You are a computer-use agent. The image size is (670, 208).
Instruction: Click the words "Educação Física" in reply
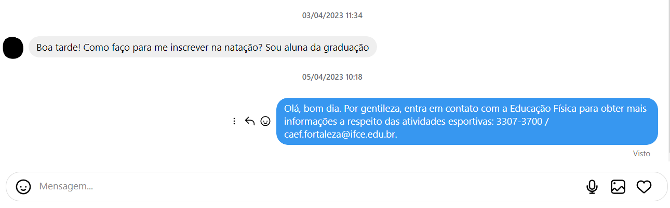(x=545, y=109)
